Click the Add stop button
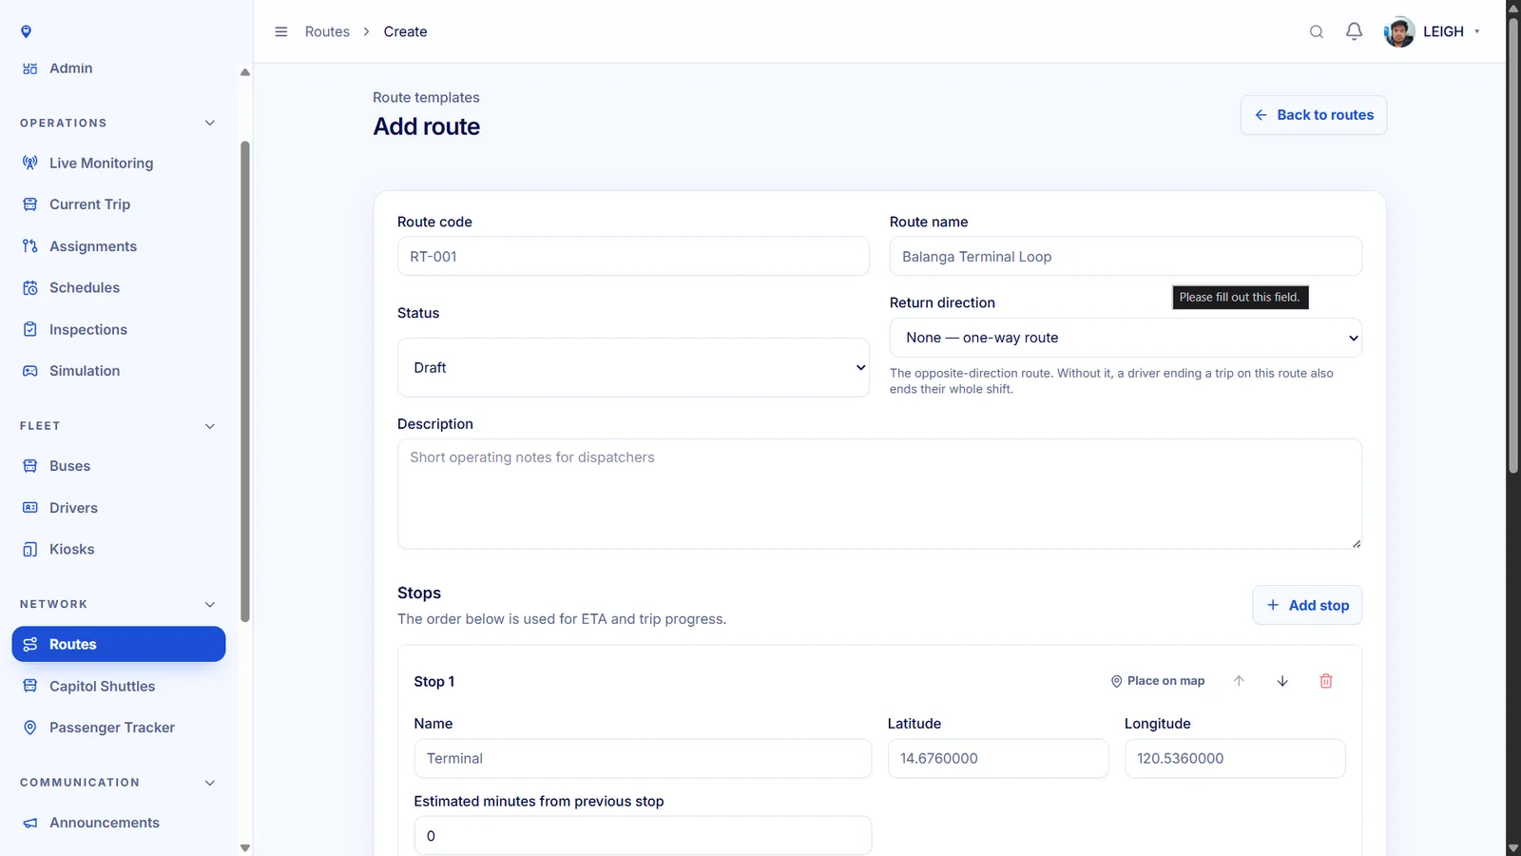The image size is (1521, 856). tap(1307, 605)
